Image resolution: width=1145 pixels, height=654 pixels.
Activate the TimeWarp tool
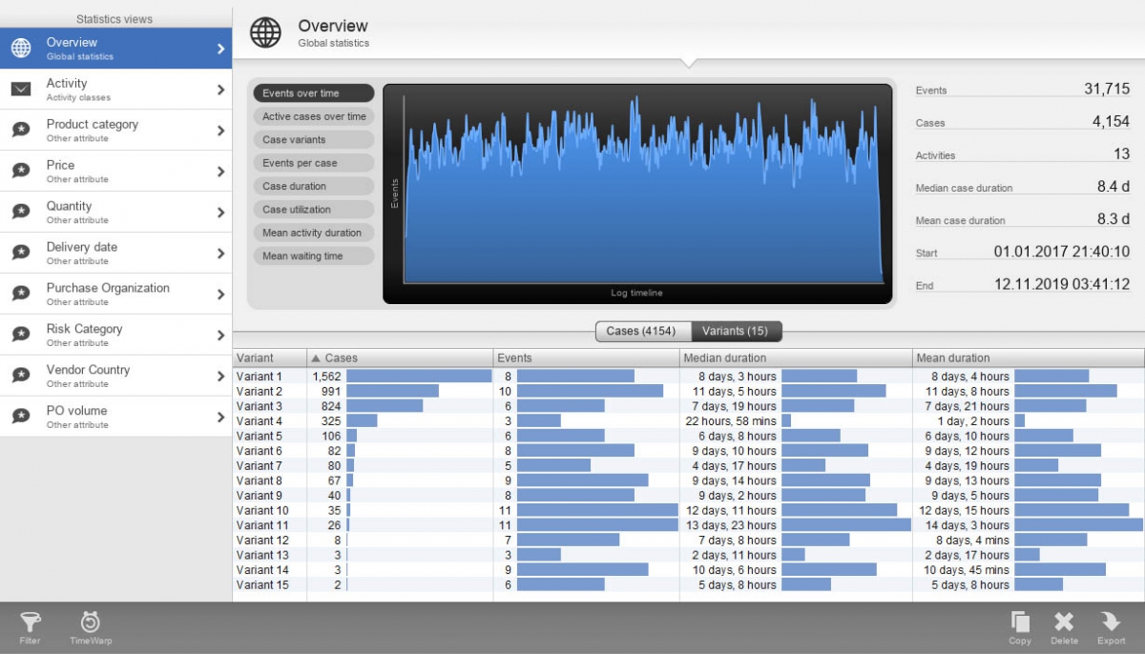tap(90, 626)
